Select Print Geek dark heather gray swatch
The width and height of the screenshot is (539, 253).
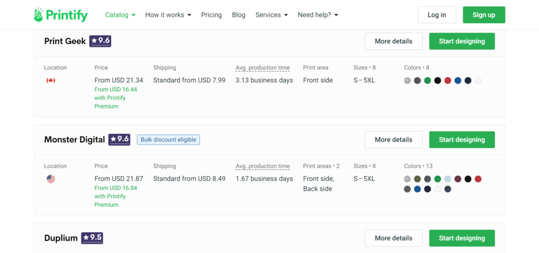click(417, 80)
